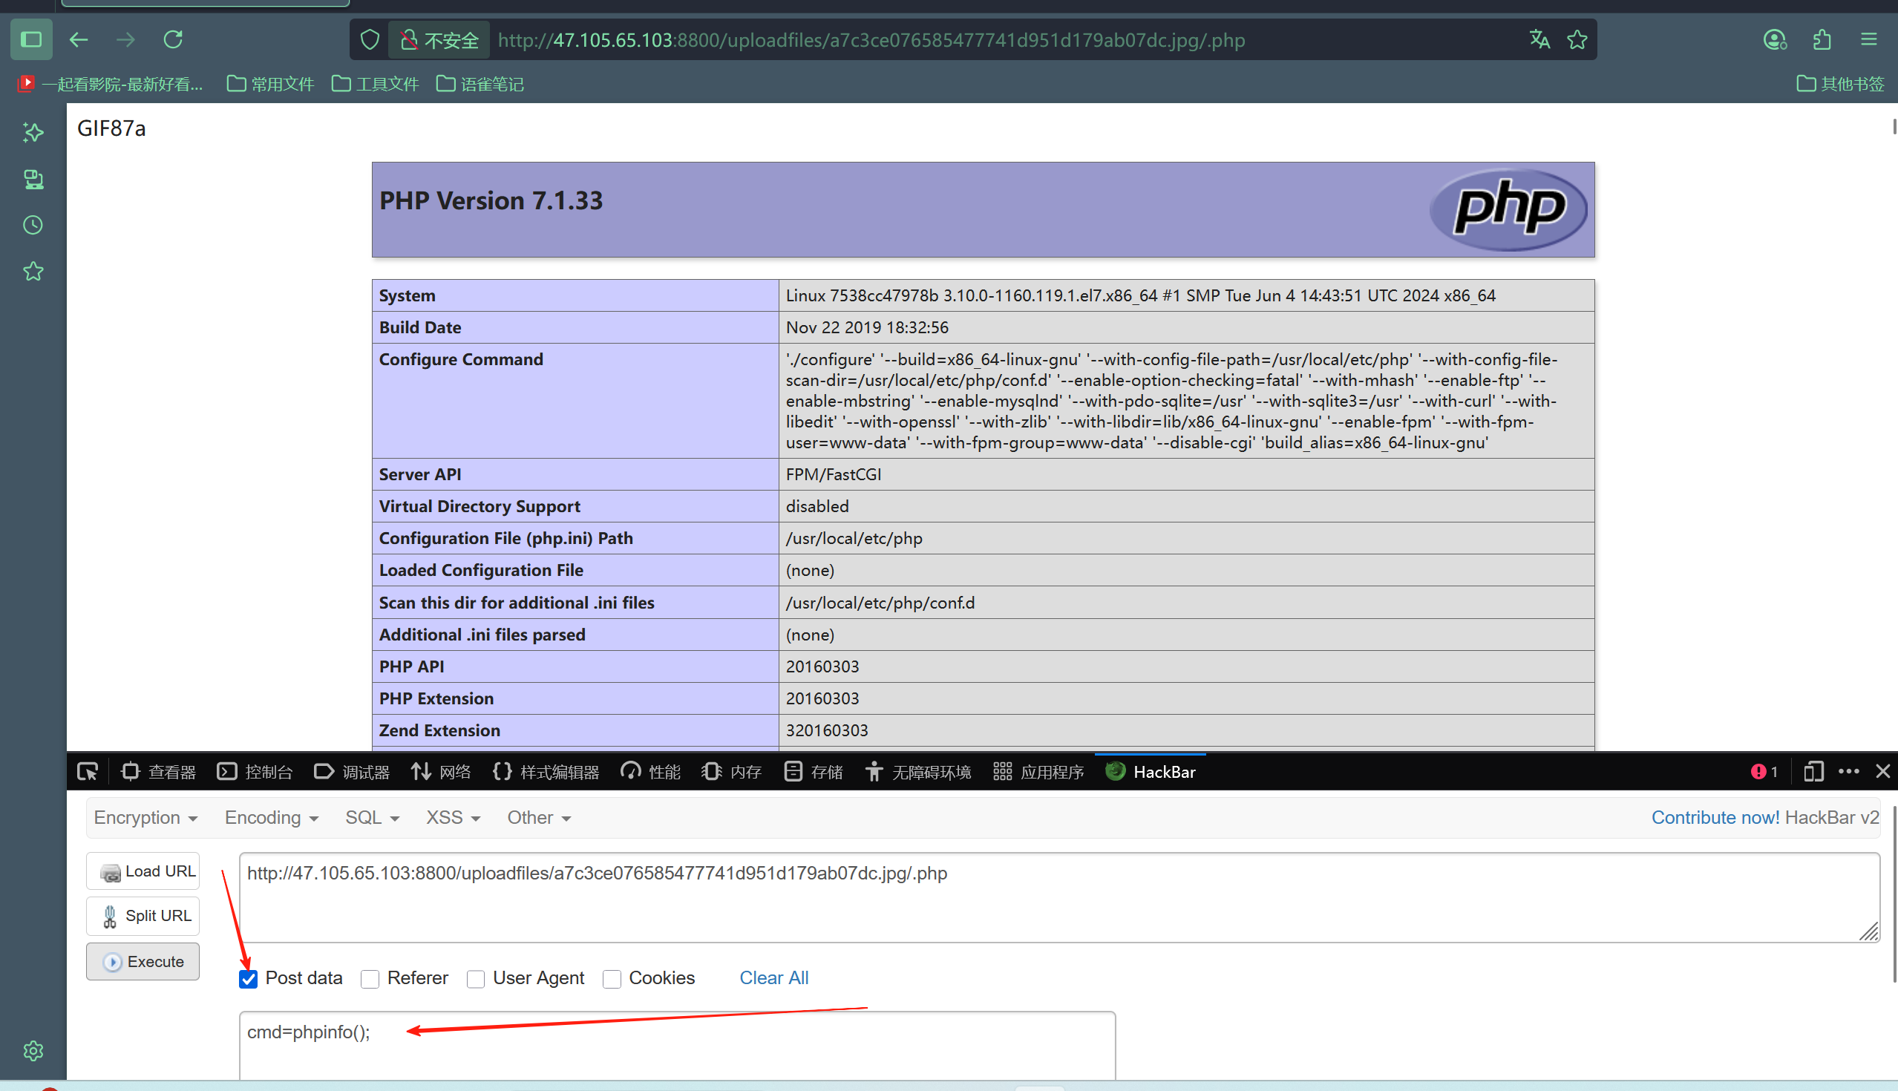Toggle responsive design mode icon
The image size is (1898, 1091).
tap(1813, 772)
